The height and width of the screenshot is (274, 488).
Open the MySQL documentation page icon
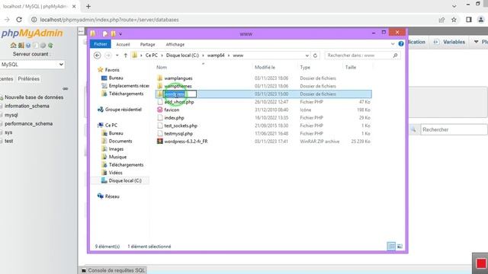point(36,46)
